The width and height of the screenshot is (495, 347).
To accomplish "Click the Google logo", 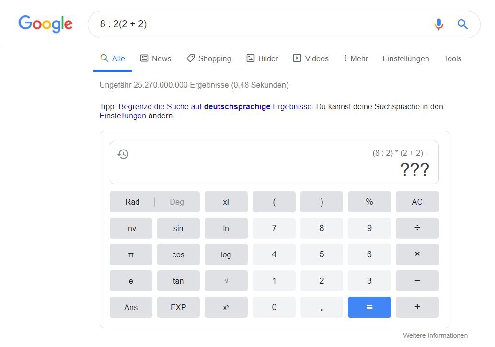I will coord(46,23).
